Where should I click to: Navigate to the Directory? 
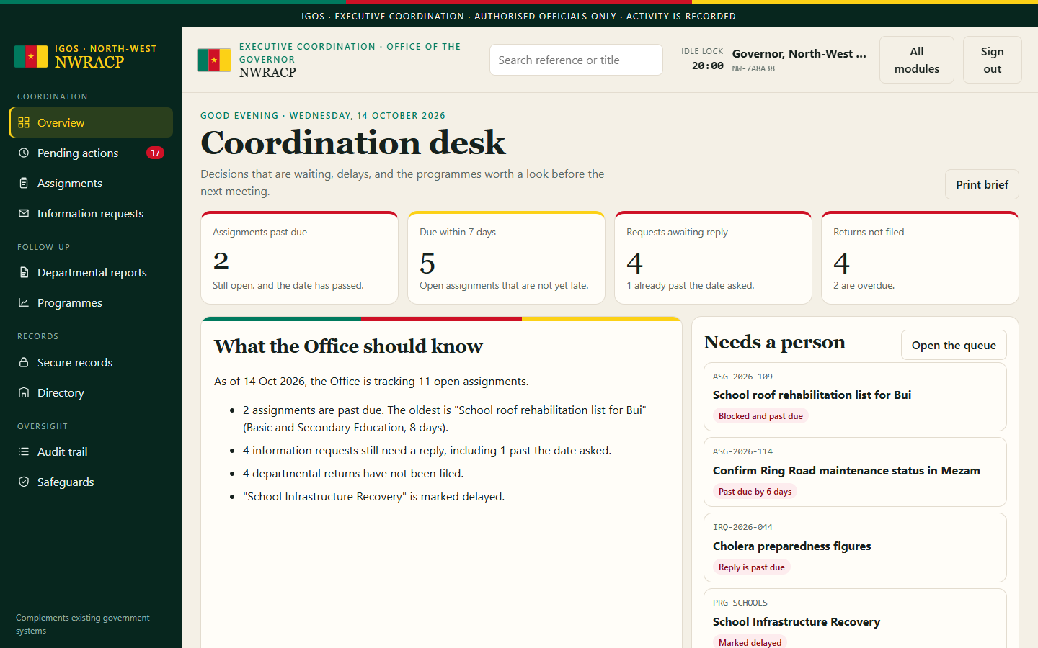(x=91, y=392)
